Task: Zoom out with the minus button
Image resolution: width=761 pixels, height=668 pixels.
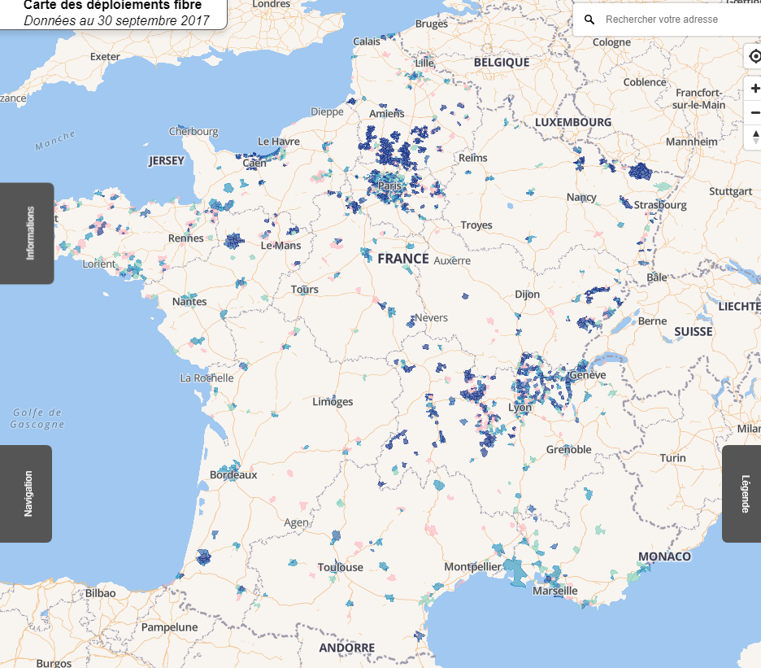Action: coord(754,112)
